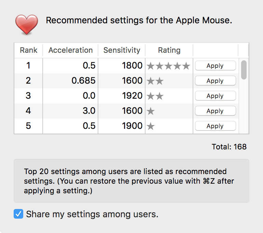Select the rank 5 row number
Viewport: 263px width, 233px height.
coord(28,126)
